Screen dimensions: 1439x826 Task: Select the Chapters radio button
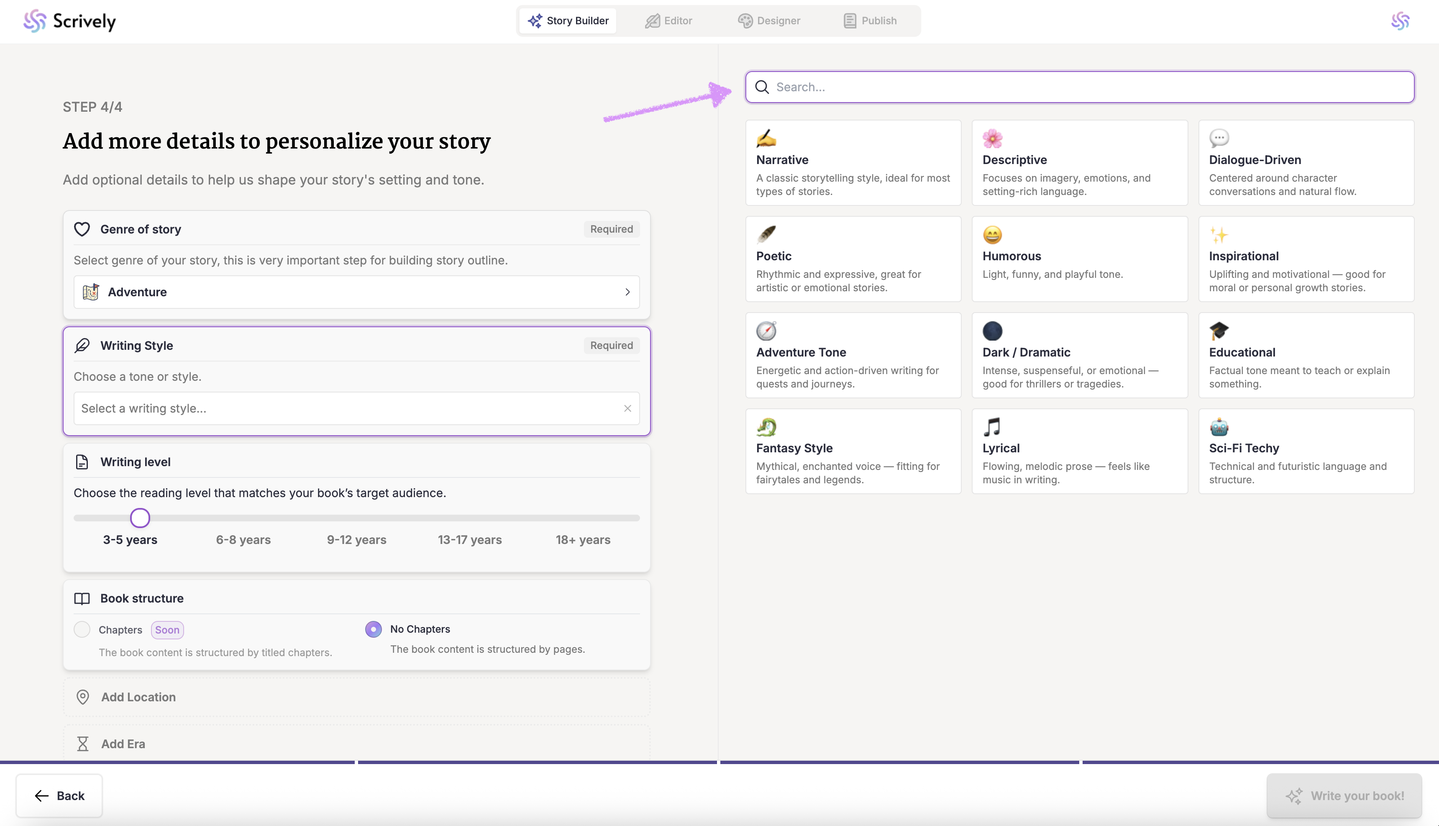point(82,629)
